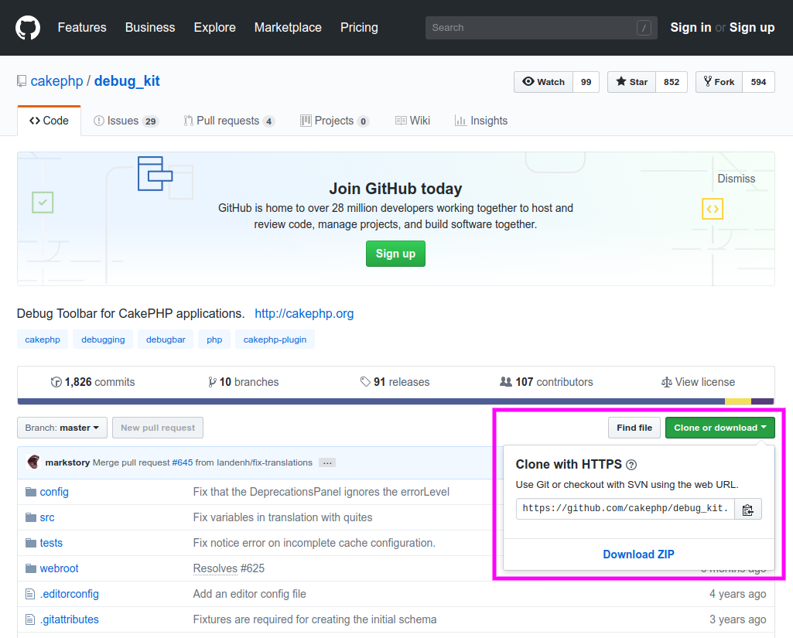Open Pricing in top navigation
Screen dimensions: 793x638
click(359, 27)
